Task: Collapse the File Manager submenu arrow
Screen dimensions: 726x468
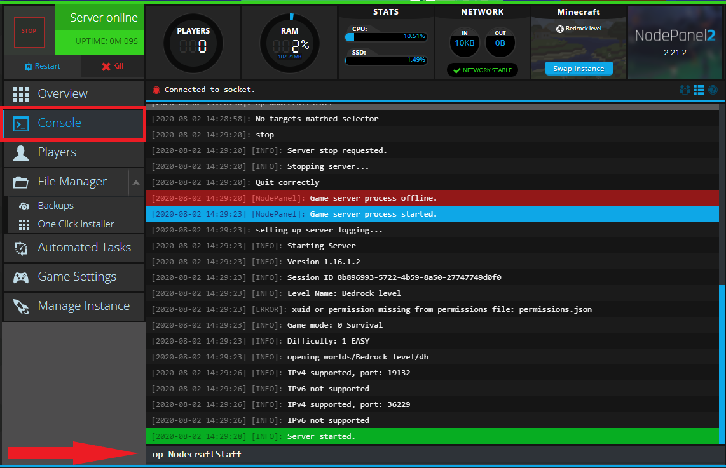Action: point(136,182)
